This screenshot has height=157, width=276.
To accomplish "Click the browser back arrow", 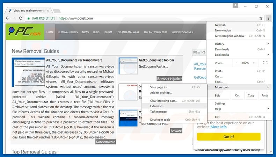I will [x=7, y=18].
